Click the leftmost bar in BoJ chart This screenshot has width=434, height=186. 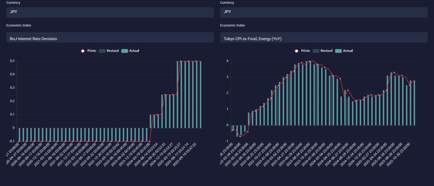click(19, 134)
